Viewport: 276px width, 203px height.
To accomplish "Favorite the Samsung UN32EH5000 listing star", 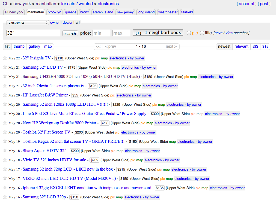I will pos(5,77).
